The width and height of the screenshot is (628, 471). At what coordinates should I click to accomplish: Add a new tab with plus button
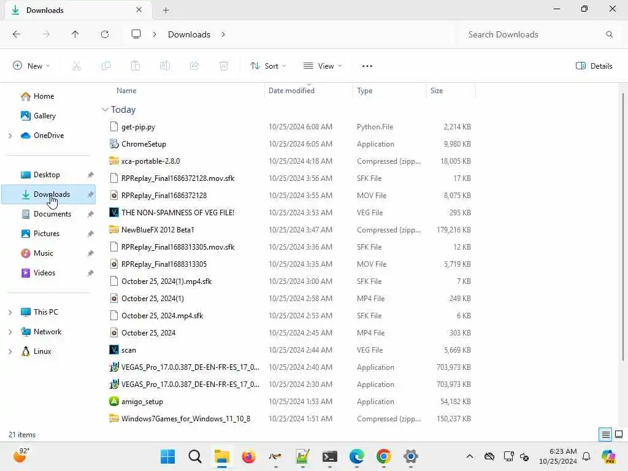(x=166, y=10)
